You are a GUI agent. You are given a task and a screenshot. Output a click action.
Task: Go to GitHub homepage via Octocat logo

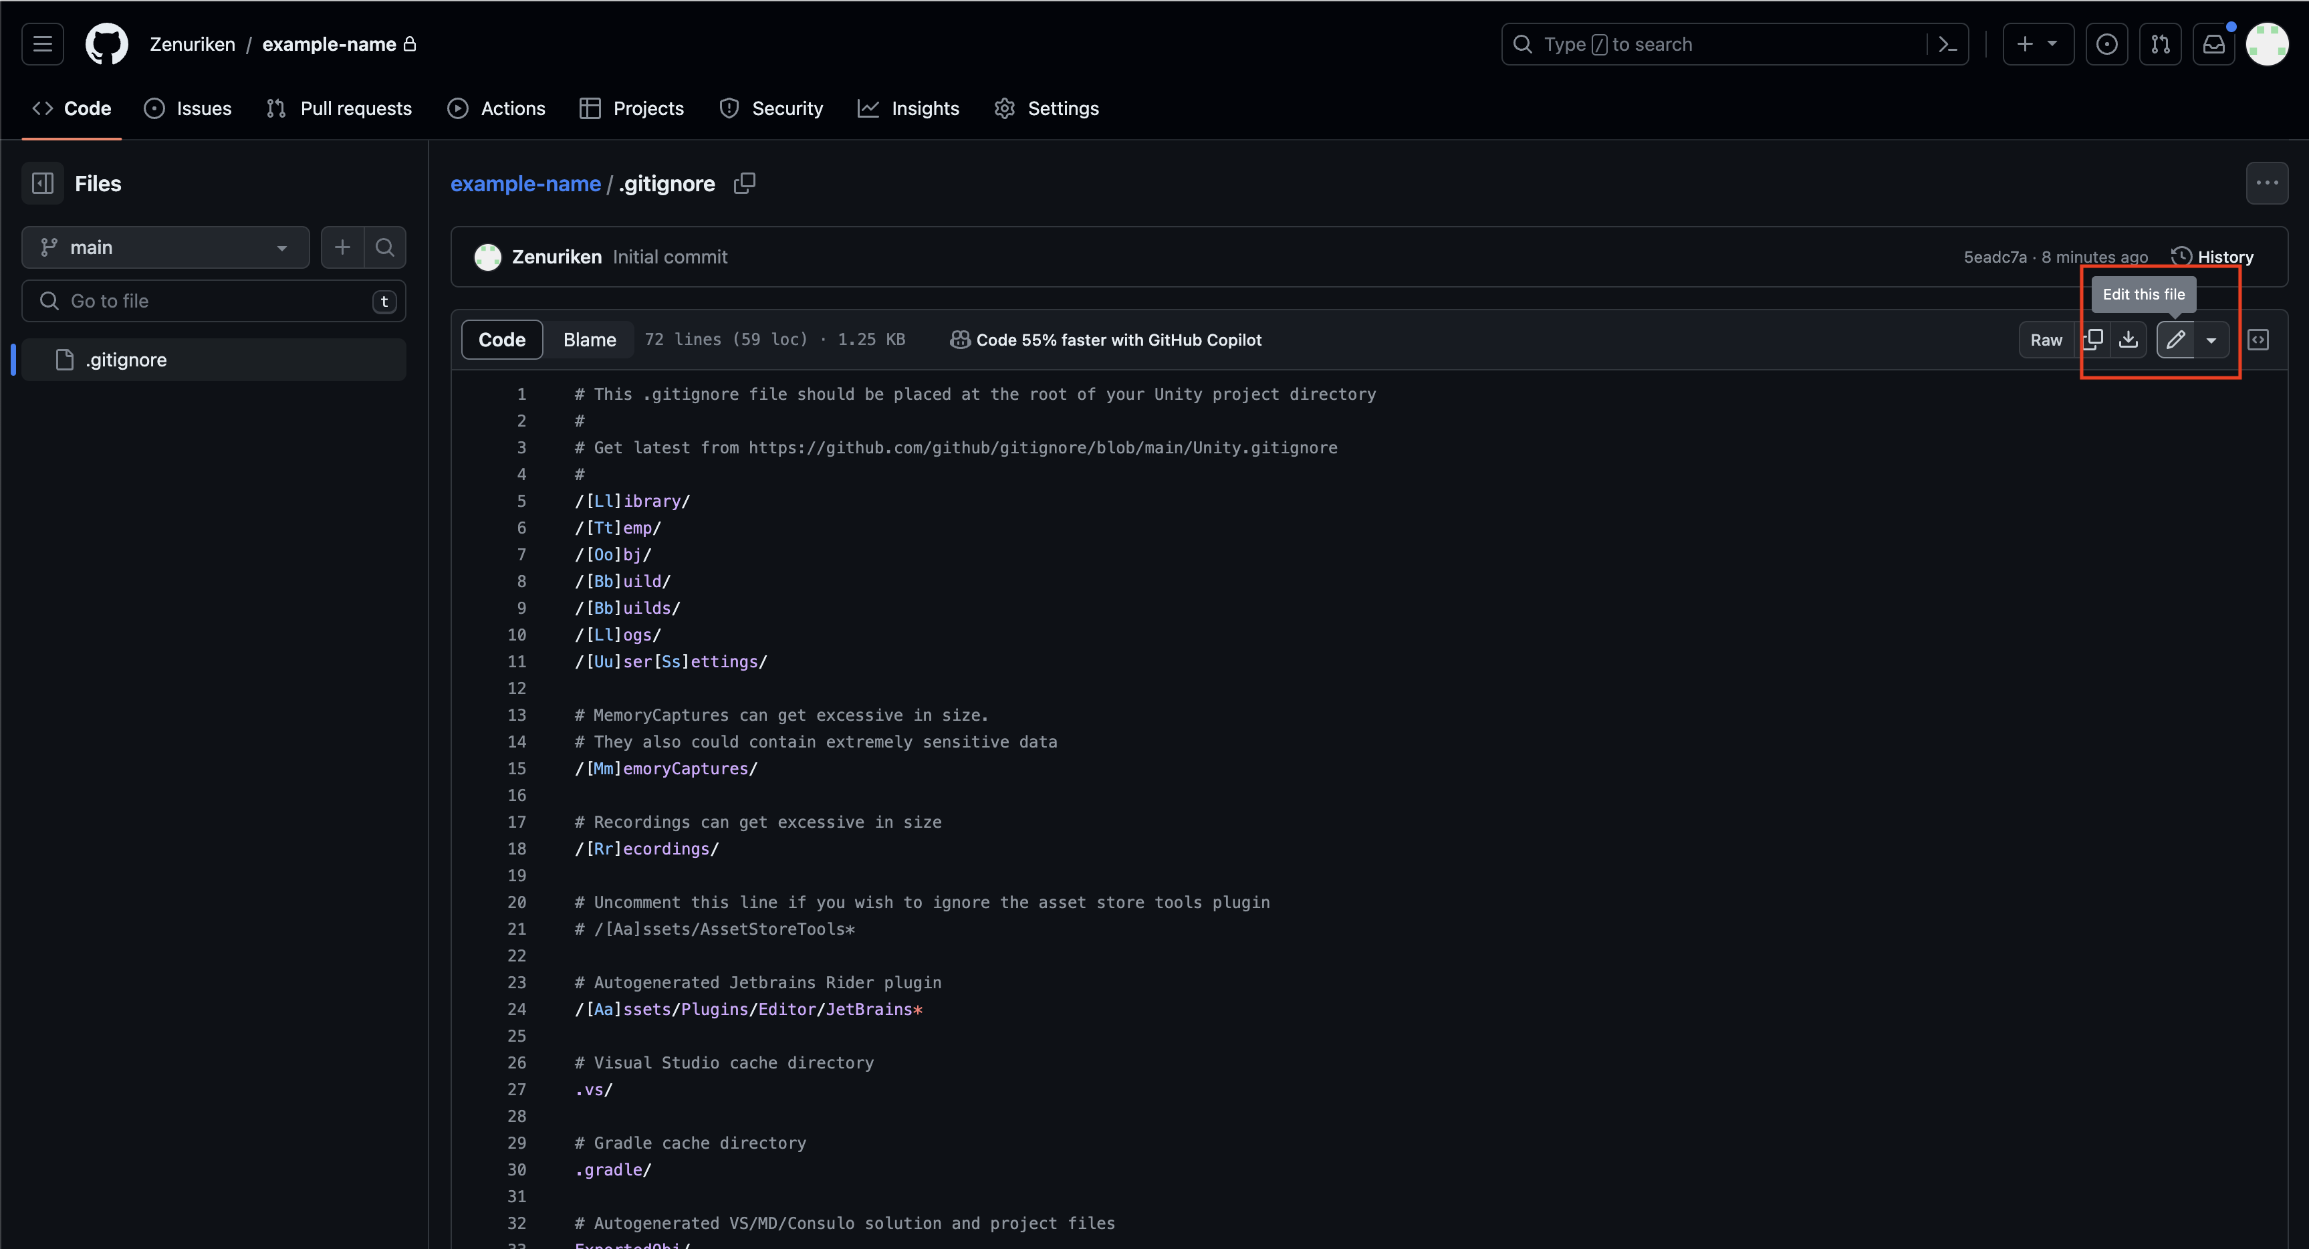click(107, 44)
